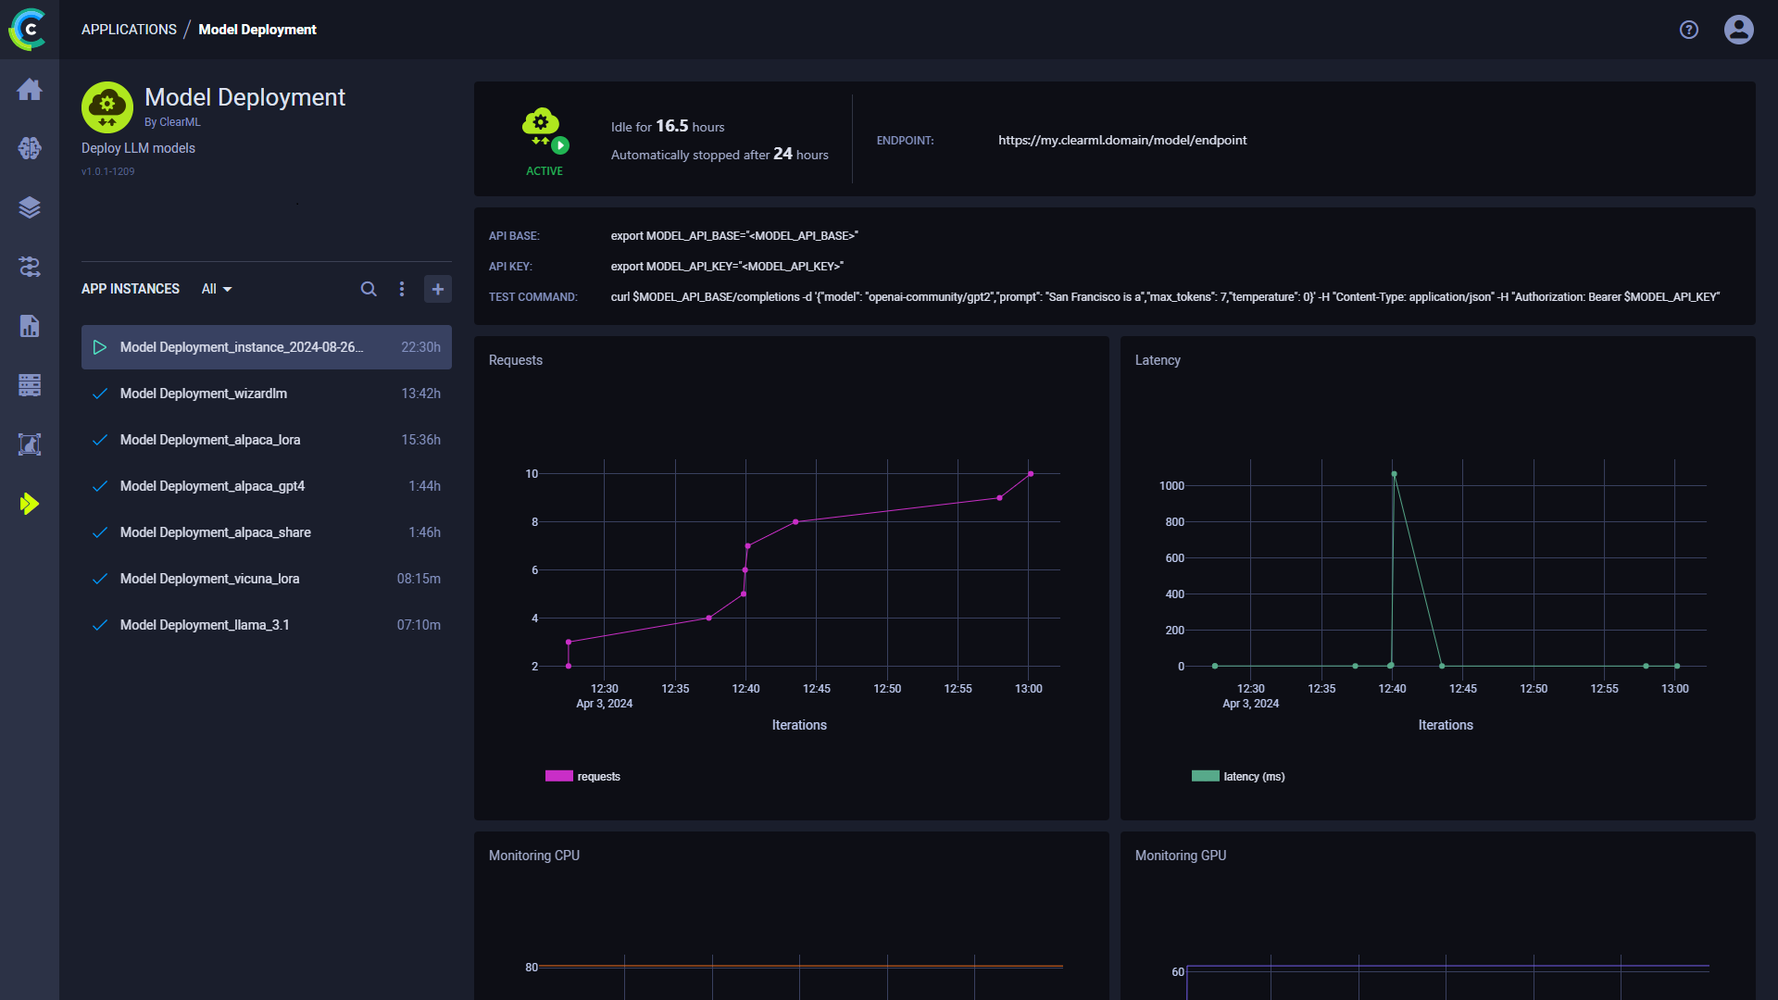Click the running instance play indicator
1778x1000 pixels.
tap(100, 347)
